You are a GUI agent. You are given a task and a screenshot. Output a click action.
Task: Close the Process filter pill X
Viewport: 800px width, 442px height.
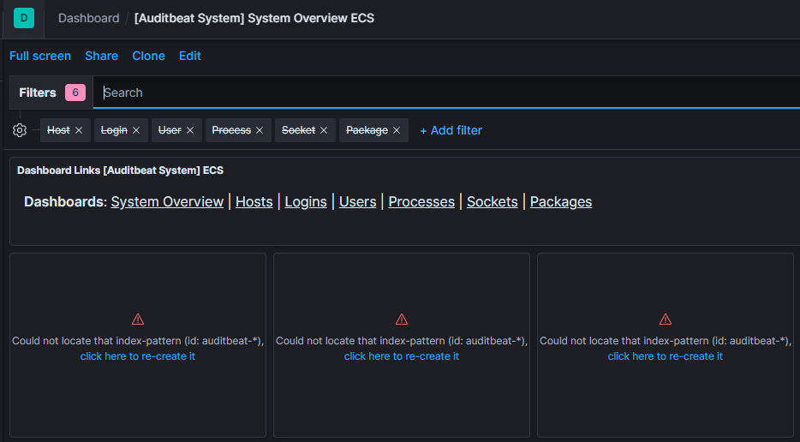tap(260, 130)
